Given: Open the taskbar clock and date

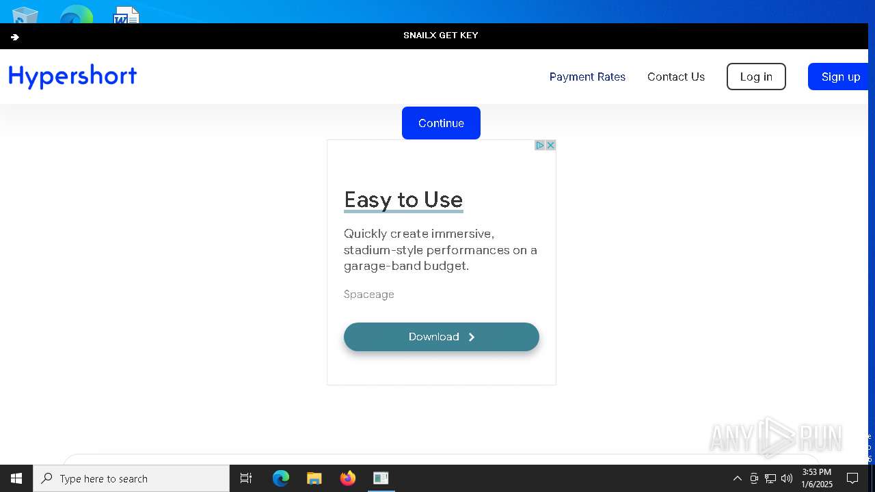Looking at the screenshot, I should 817,478.
